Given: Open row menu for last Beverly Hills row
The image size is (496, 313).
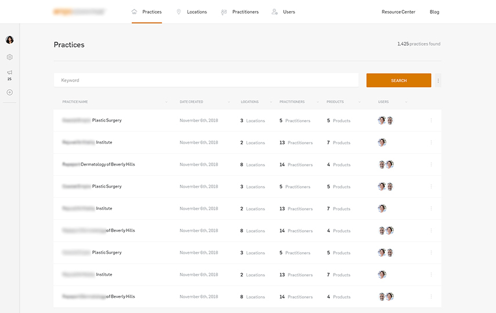Looking at the screenshot, I should [x=431, y=297].
